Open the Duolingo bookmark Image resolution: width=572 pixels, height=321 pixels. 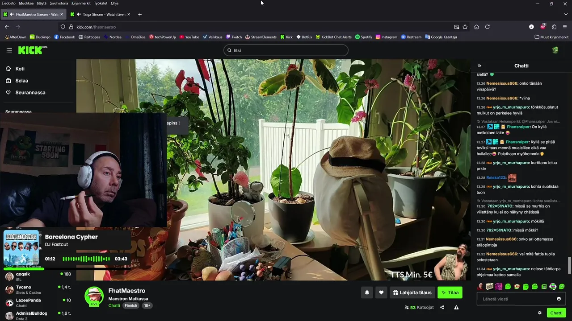[40, 37]
